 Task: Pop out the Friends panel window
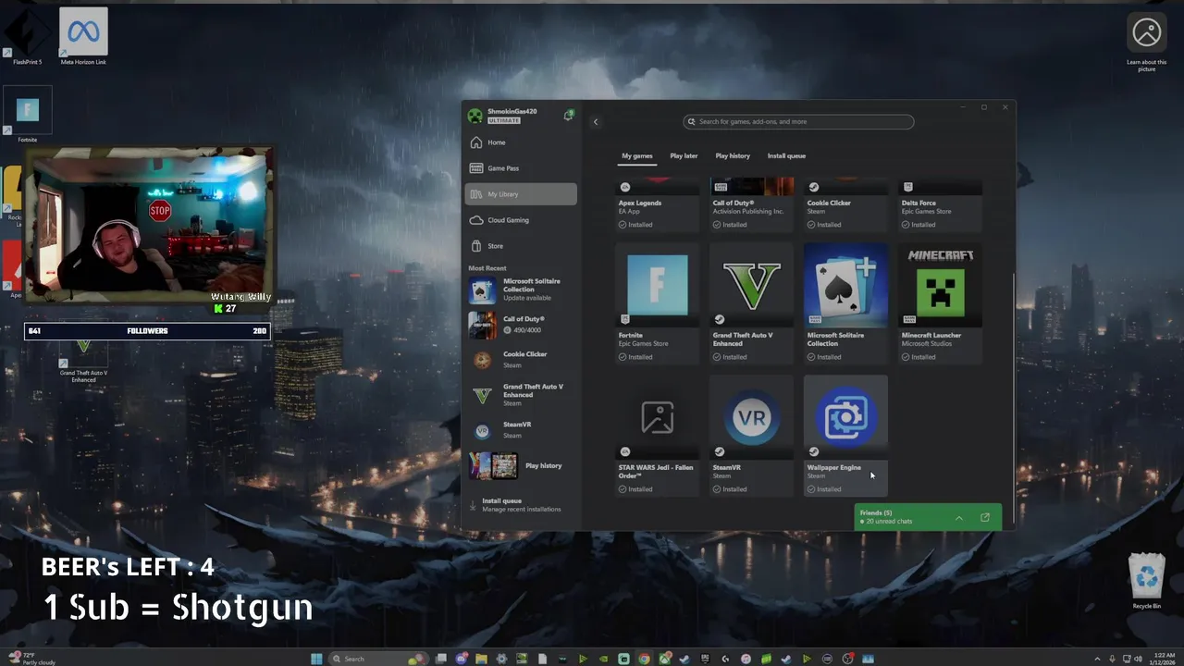coord(984,518)
